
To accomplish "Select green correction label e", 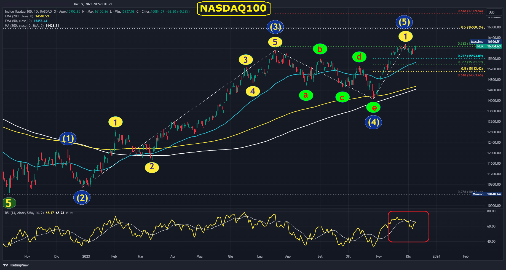I will 373,107.
